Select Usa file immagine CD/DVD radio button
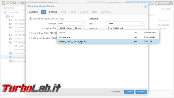174x98 pixels. coord(31,19)
